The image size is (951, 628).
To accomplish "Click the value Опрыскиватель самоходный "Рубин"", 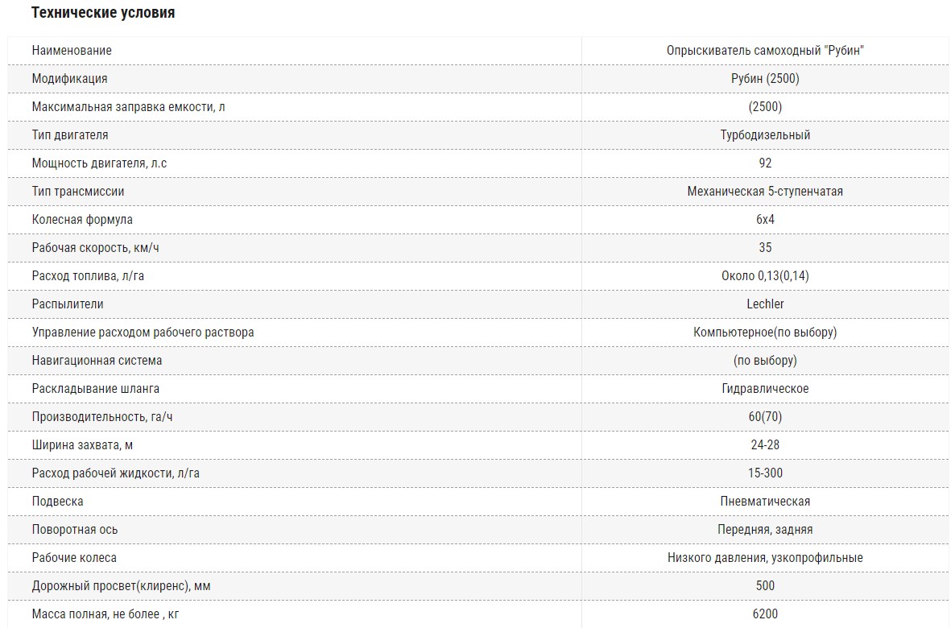I will [x=765, y=50].
